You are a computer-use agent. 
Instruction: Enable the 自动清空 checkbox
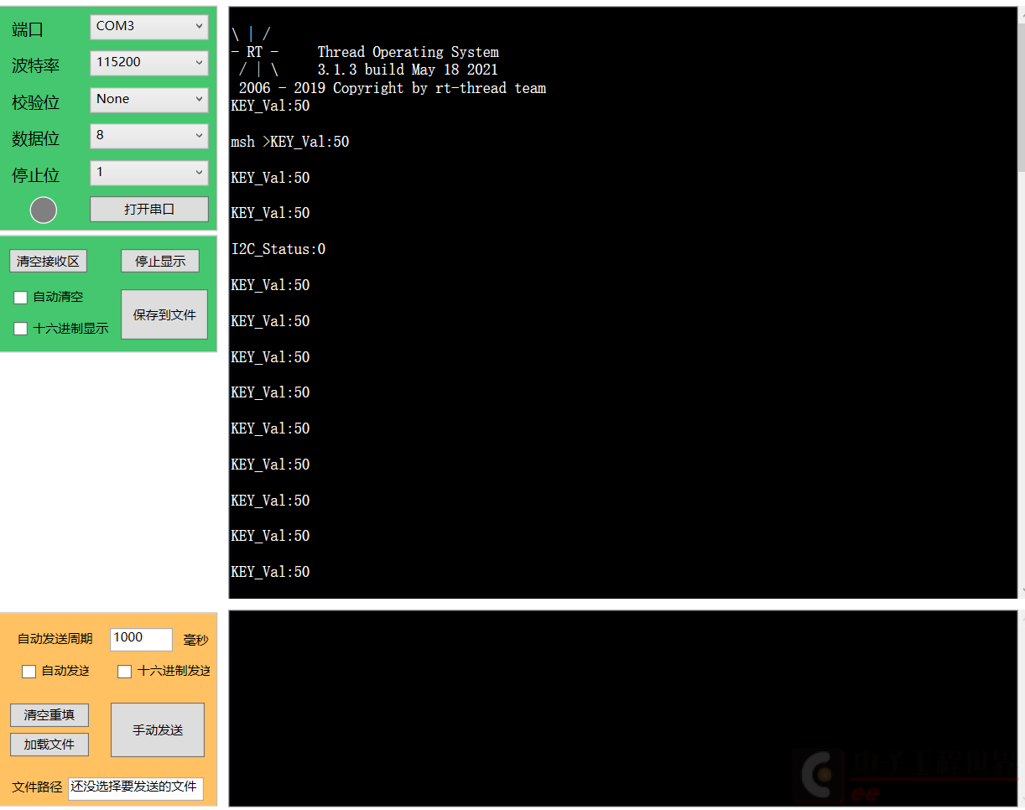[x=21, y=298]
